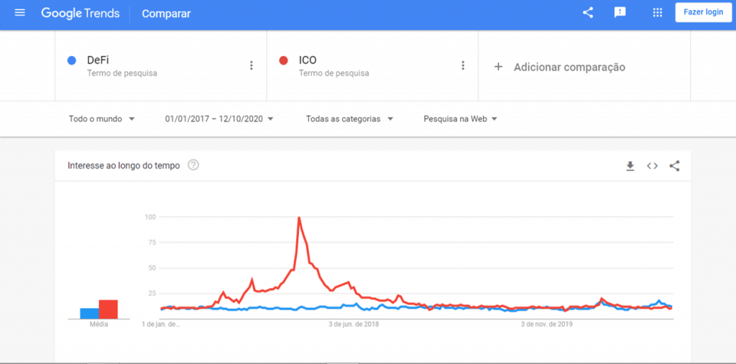Open help for Interesse ao longo do tempo

click(x=193, y=165)
